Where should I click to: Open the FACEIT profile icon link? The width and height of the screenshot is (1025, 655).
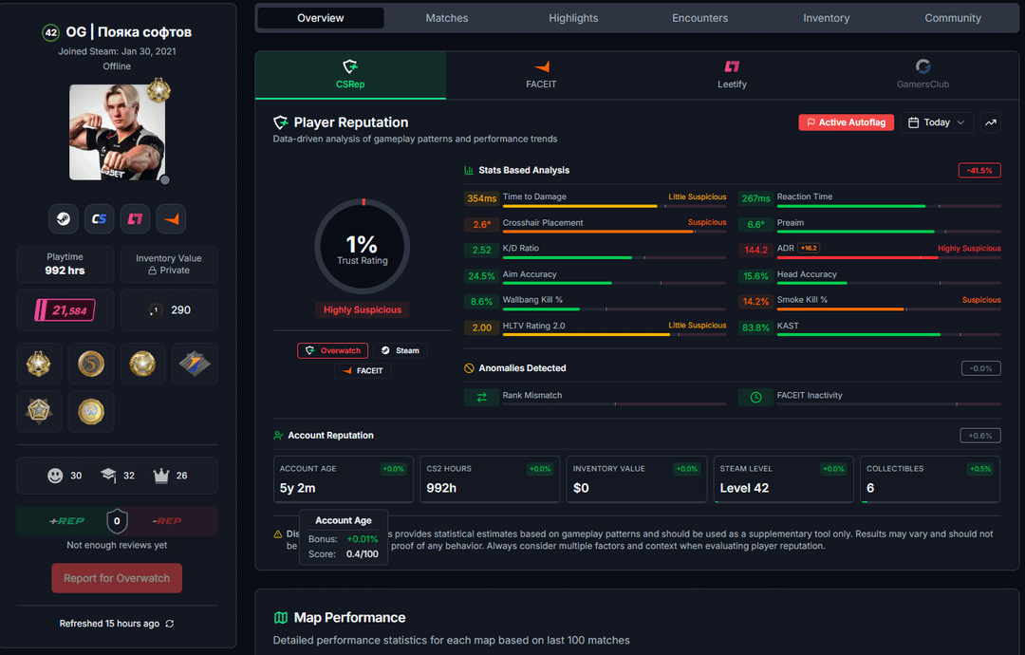point(171,219)
